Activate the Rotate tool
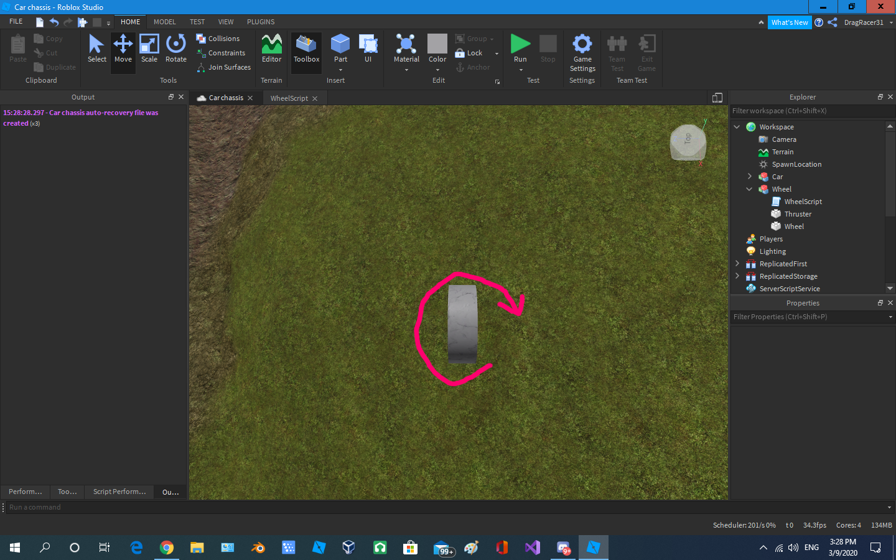The width and height of the screenshot is (896, 560). pos(175,50)
